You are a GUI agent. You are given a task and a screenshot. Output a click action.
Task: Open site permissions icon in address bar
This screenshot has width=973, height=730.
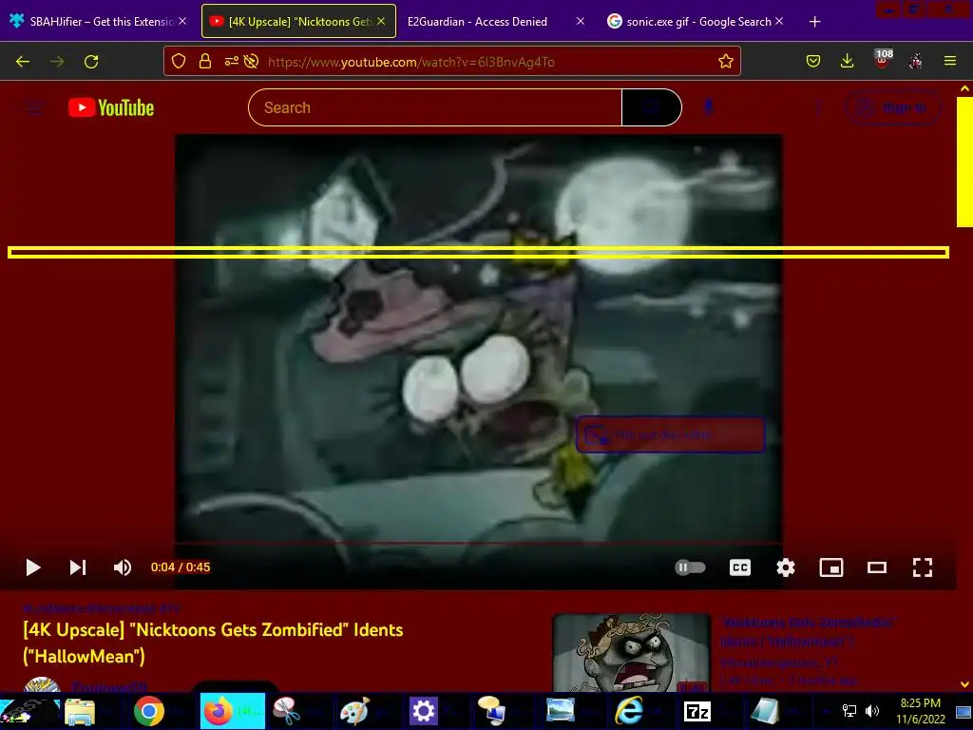pyautogui.click(x=232, y=61)
